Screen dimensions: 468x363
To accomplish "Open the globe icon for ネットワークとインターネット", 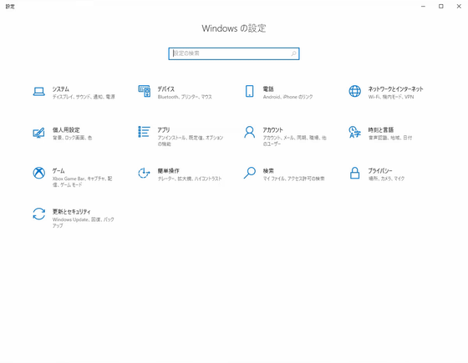I will tap(355, 91).
